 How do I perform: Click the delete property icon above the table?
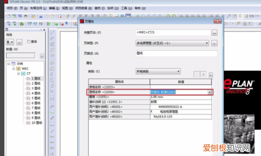click(203, 75)
